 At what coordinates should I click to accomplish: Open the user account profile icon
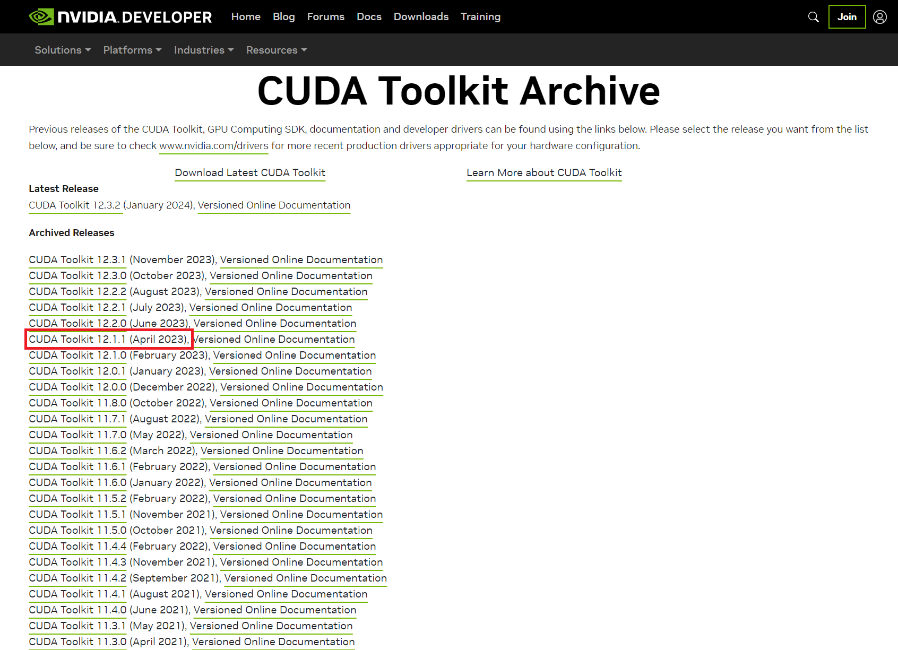(x=880, y=17)
